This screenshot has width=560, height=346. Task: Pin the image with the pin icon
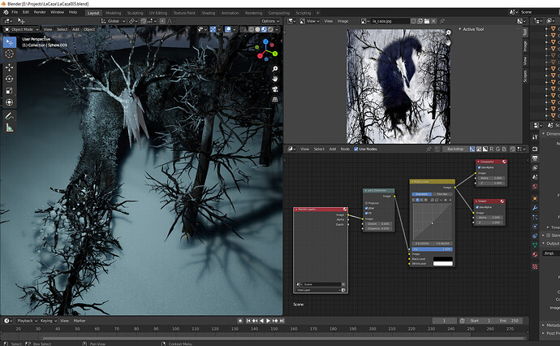(442, 21)
